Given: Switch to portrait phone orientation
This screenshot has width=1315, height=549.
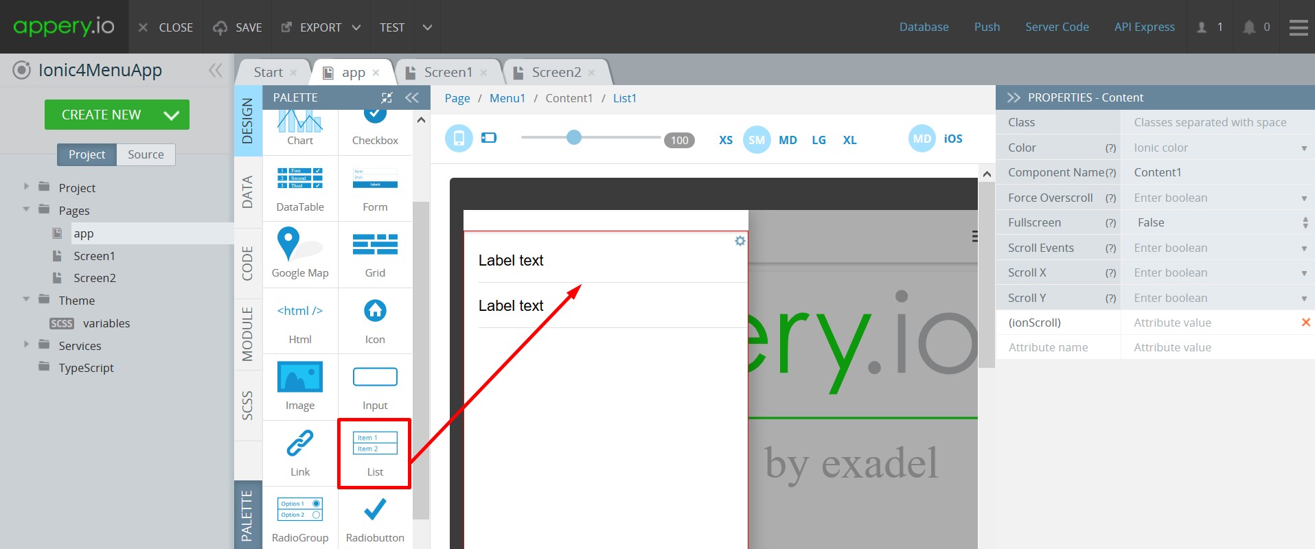Looking at the screenshot, I should coord(459,139).
